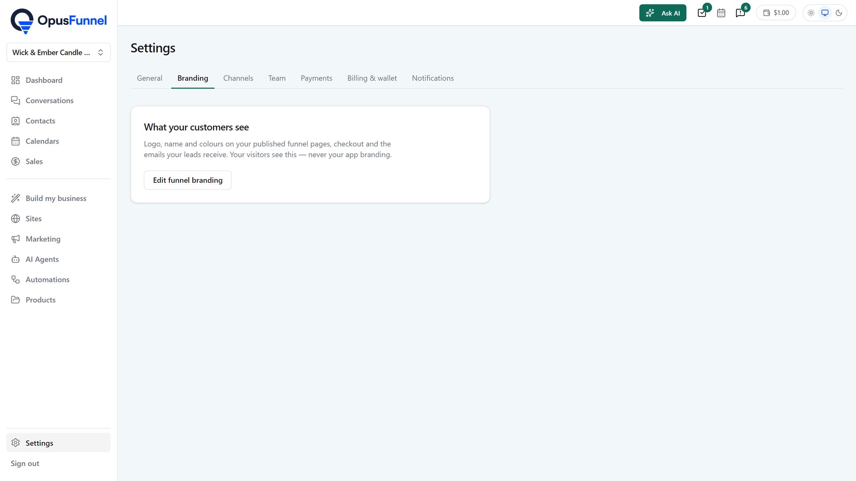Open the tasks checklist icon with badge 1
This screenshot has width=856, height=481.
[702, 13]
